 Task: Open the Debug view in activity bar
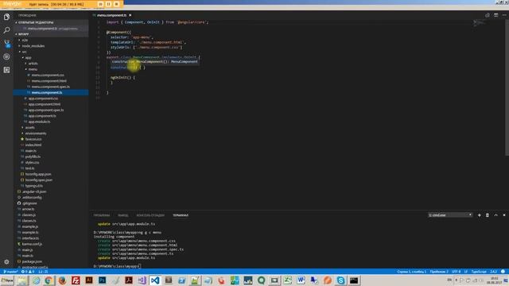tap(6, 56)
